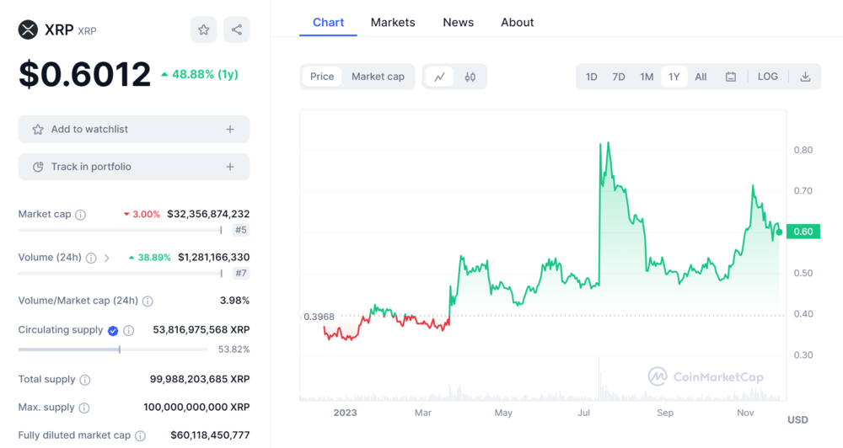
Task: Expand Track in portfolio plus sign
Action: [x=230, y=167]
